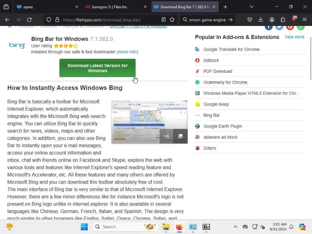The width and height of the screenshot is (312, 234).
Task: Open the Firefox downloads panel
Action: pyautogui.click(x=261, y=19)
